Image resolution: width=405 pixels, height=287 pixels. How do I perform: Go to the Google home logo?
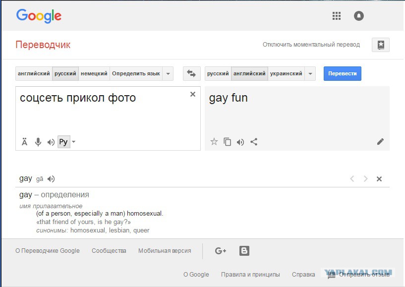pos(39,16)
